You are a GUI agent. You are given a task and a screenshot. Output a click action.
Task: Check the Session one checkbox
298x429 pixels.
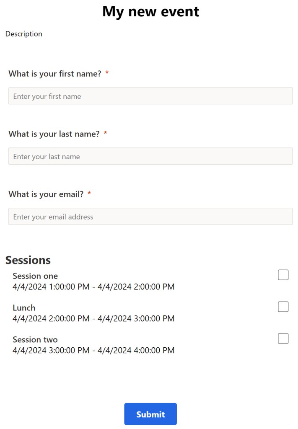point(283,275)
